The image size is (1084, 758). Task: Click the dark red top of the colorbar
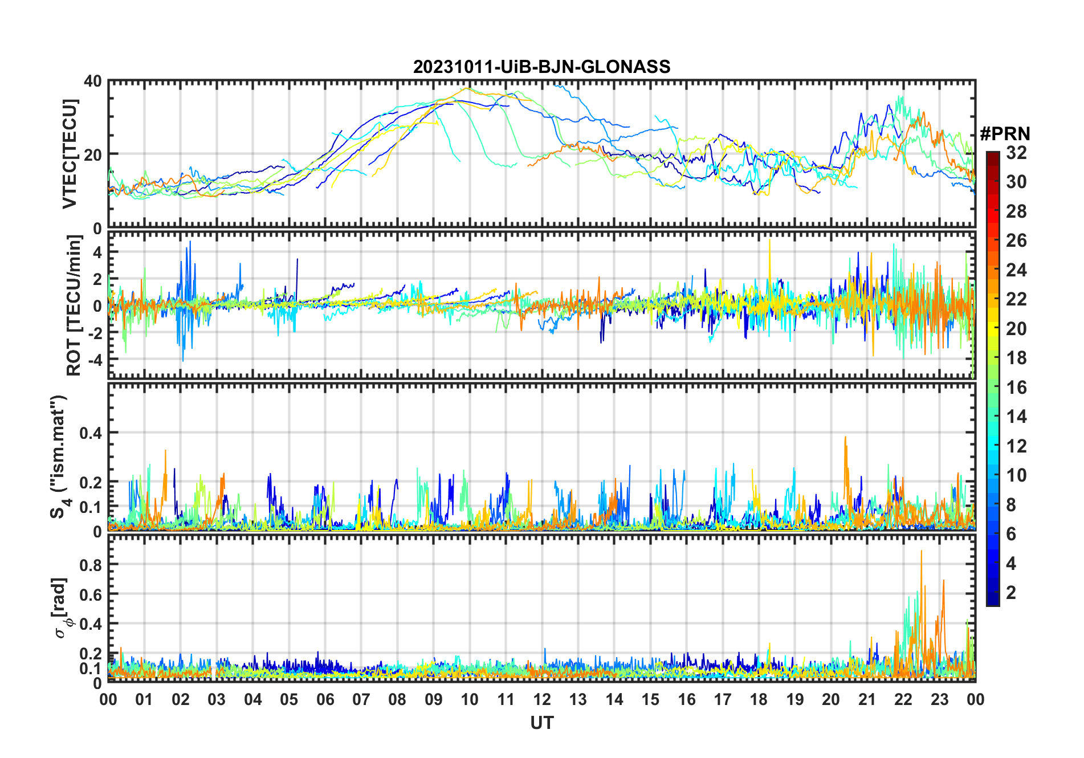click(993, 158)
